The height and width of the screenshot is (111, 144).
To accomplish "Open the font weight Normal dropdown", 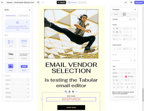I will point(118,73).
